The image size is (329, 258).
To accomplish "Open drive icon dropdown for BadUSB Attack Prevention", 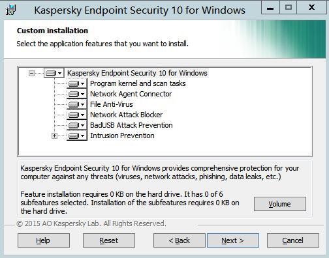I will (x=76, y=125).
